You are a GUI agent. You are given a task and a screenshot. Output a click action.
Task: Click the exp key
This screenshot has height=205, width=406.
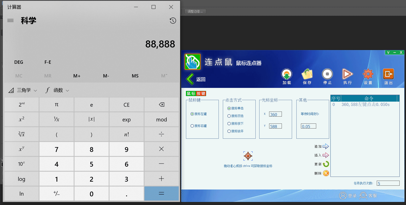(x=126, y=119)
